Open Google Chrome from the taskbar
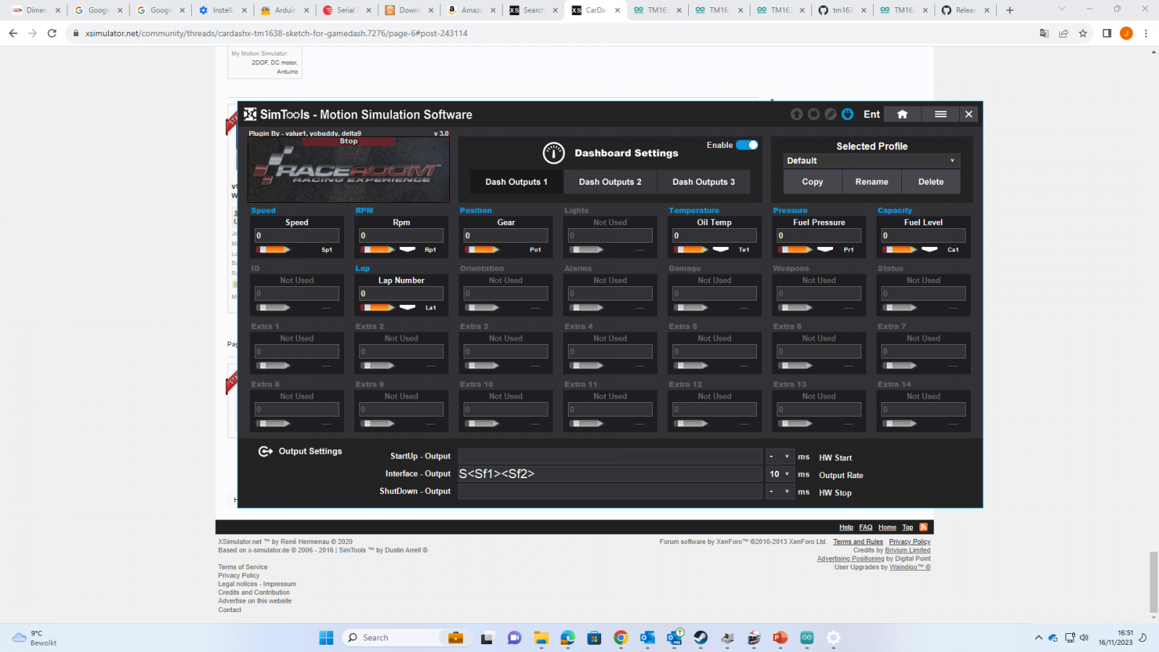Viewport: 1159px width, 652px height. coord(621,638)
